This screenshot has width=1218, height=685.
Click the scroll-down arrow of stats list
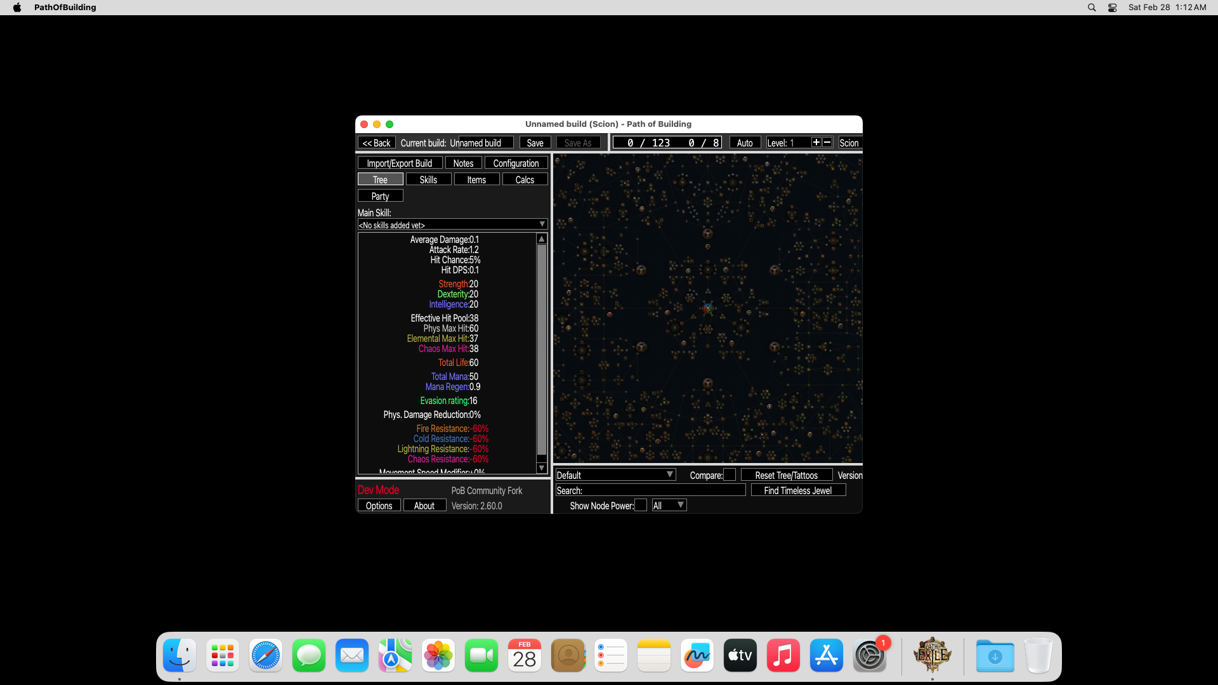(x=542, y=468)
